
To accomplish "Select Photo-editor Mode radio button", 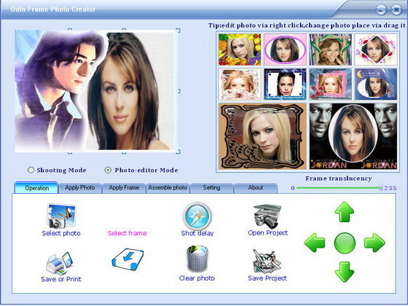I will 108,170.
